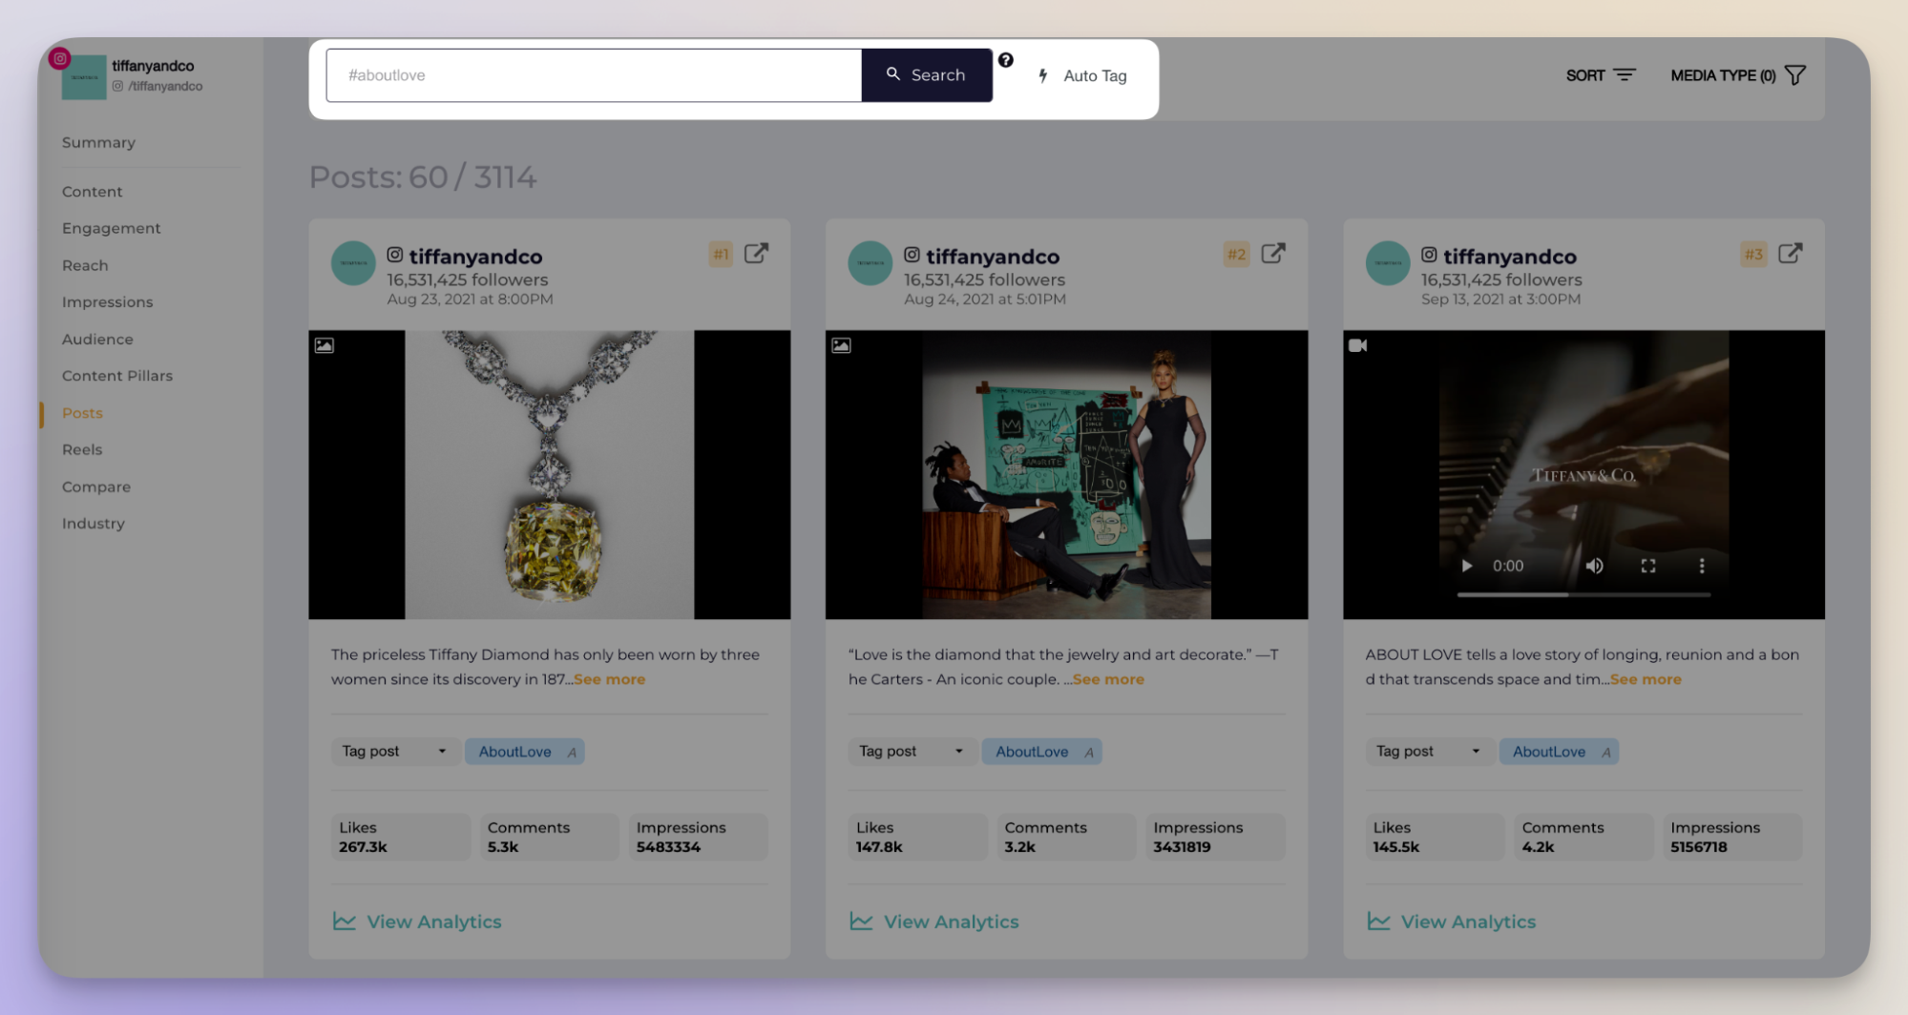View Analytics for the 267.3k likes post

tap(417, 922)
